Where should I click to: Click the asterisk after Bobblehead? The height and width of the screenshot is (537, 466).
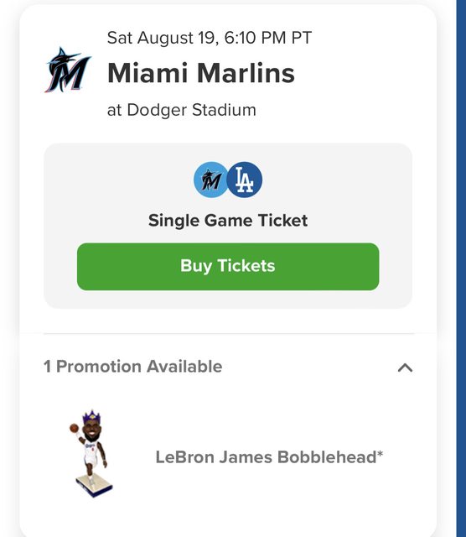(x=380, y=453)
